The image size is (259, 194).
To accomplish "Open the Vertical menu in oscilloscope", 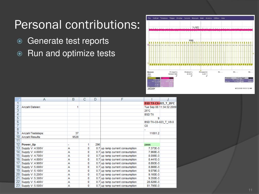I will [x=156, y=18].
